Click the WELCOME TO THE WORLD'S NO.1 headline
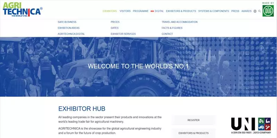 coord(138,66)
